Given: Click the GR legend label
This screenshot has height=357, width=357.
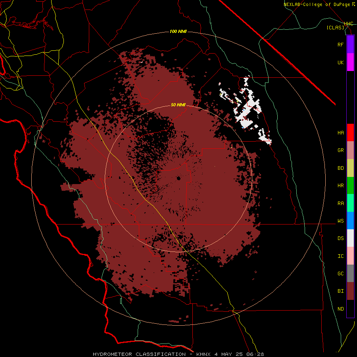Looking at the screenshot, I should pos(340,150).
